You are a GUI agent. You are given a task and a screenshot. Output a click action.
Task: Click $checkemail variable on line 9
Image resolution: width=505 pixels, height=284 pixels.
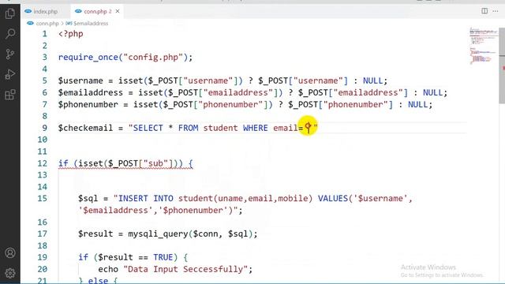tap(85, 128)
